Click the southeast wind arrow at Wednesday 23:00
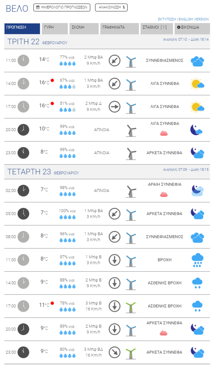Viewport: 211px width, 365px height. (x=115, y=352)
